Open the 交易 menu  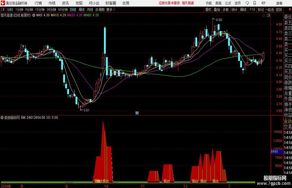(126, 3)
